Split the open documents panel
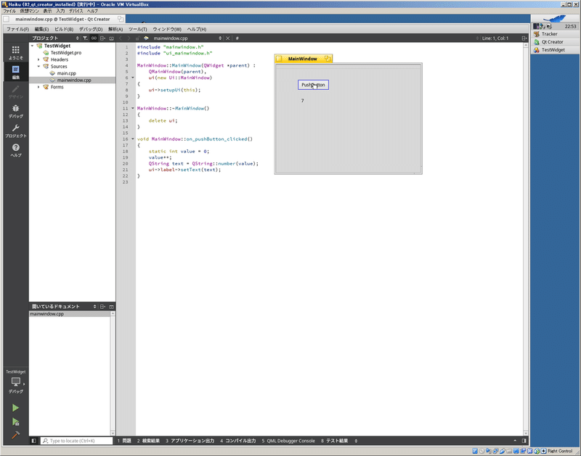Viewport: 581px width, 456px height. [x=103, y=307]
